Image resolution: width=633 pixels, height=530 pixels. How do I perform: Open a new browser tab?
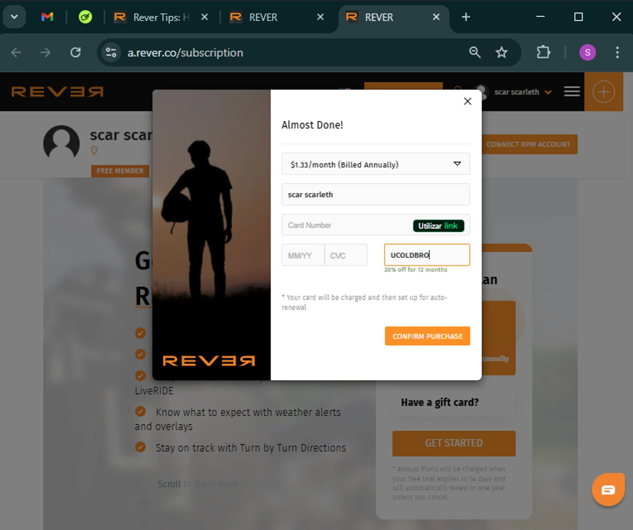[466, 17]
